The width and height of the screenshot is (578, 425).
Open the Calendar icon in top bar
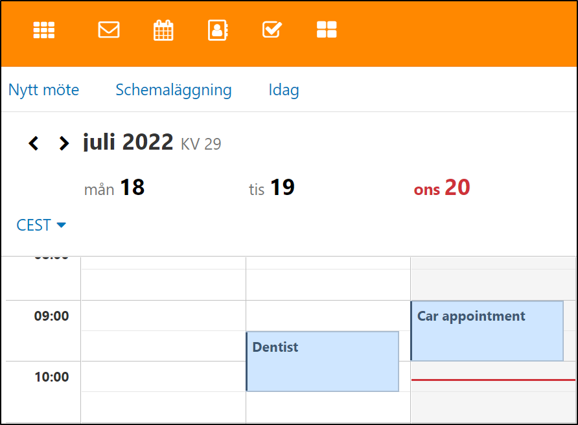[x=163, y=30]
